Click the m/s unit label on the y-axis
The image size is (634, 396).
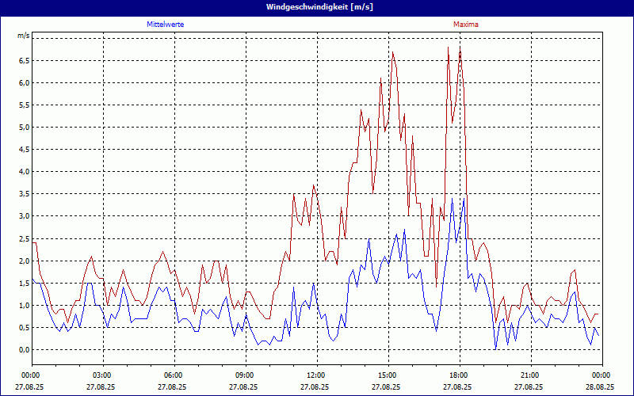click(x=23, y=36)
